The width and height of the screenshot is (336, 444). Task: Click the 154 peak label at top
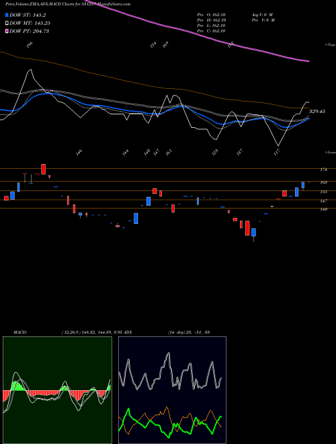point(153,44)
